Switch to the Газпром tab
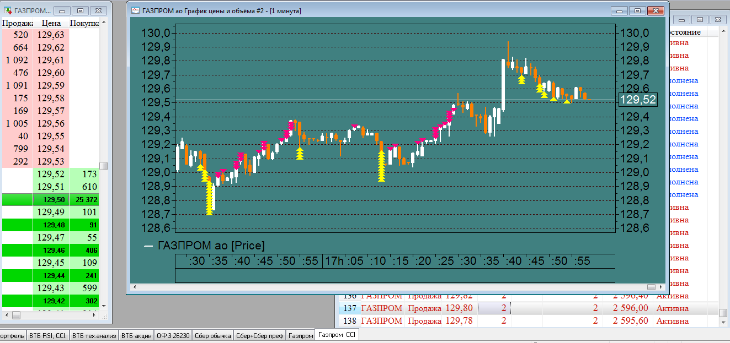 (301, 335)
